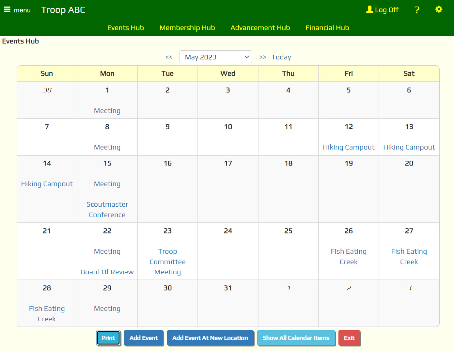This screenshot has width=454, height=351.
Task: Click the Add Event button
Action: (144, 338)
